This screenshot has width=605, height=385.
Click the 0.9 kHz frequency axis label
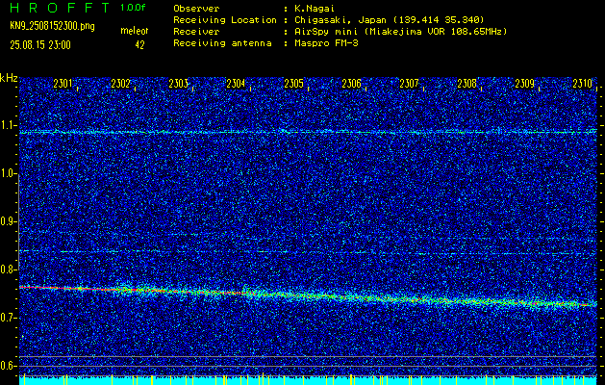(x=8, y=221)
